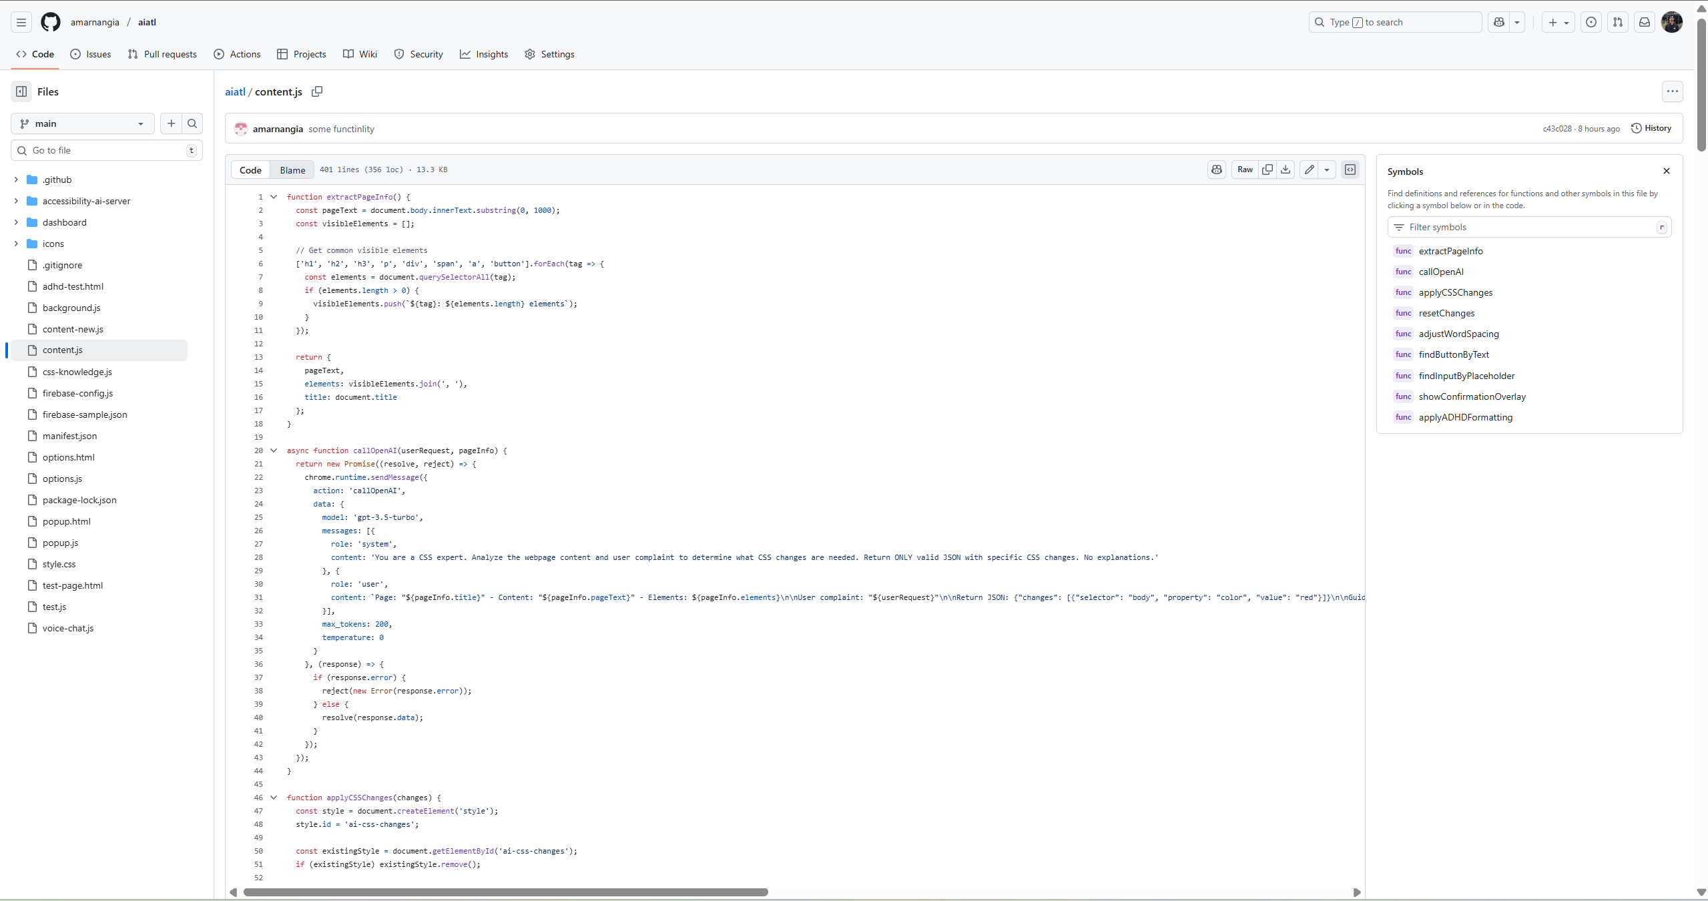The image size is (1708, 901).
Task: Open the Raw file view
Action: coord(1245,170)
